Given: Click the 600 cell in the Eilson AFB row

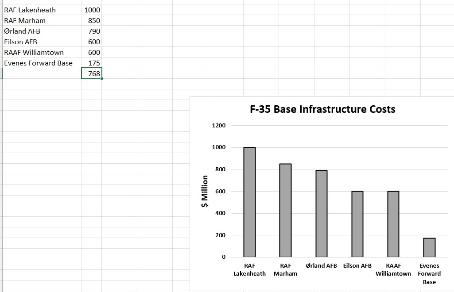Looking at the screenshot, I should pyautogui.click(x=92, y=42).
